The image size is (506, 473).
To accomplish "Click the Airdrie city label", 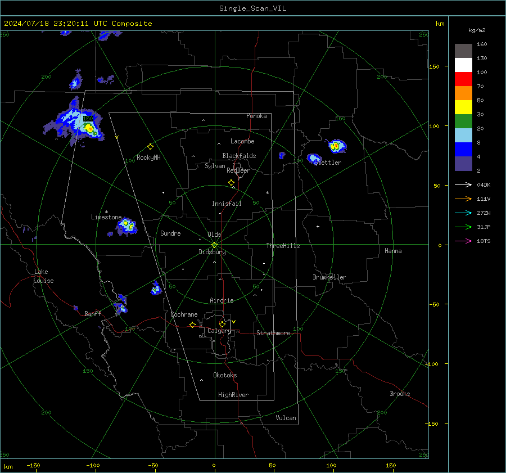I will pos(222,300).
